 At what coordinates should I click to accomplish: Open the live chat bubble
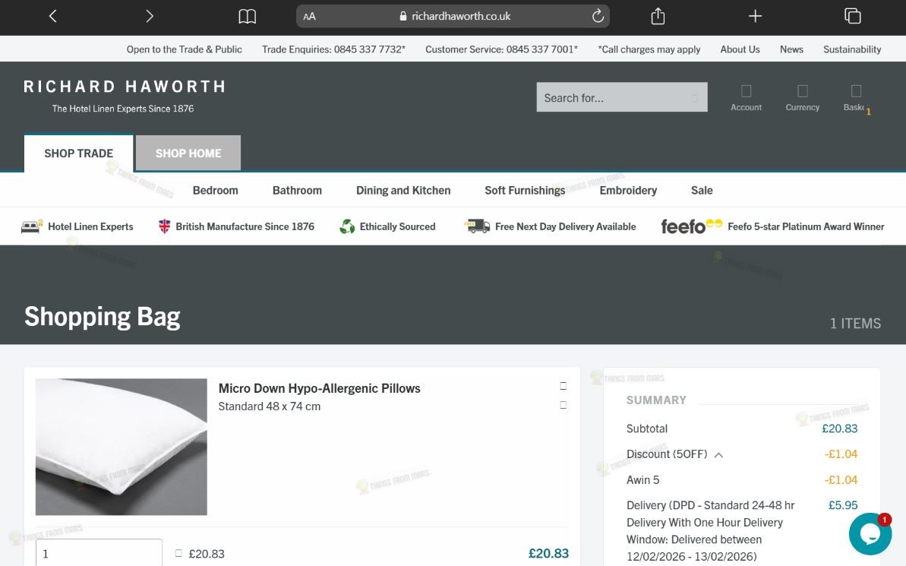tap(870, 533)
